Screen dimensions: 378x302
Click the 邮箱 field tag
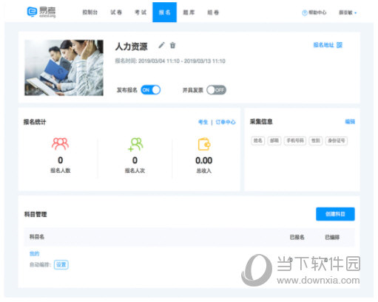(274, 140)
